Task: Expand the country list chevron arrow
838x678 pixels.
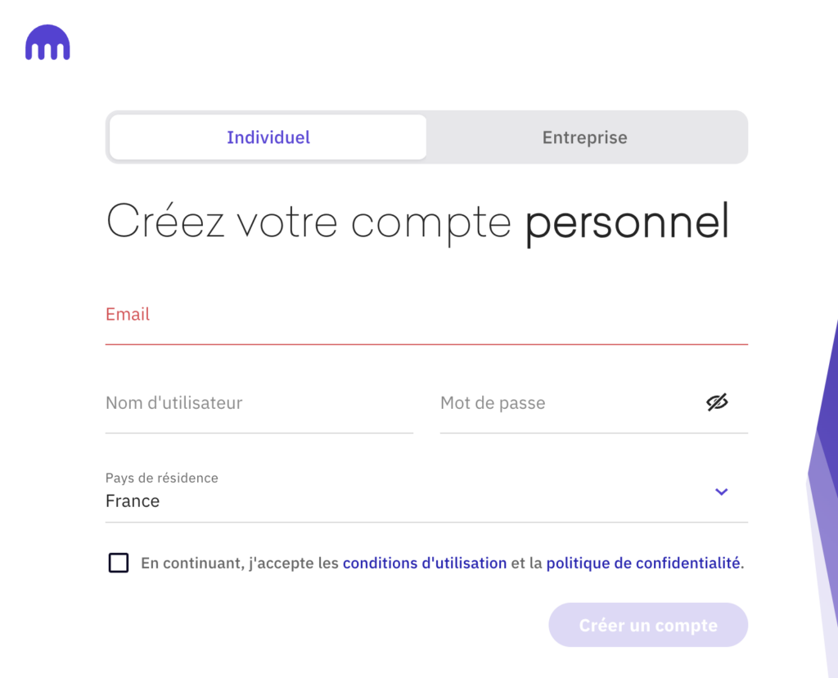Action: (721, 492)
